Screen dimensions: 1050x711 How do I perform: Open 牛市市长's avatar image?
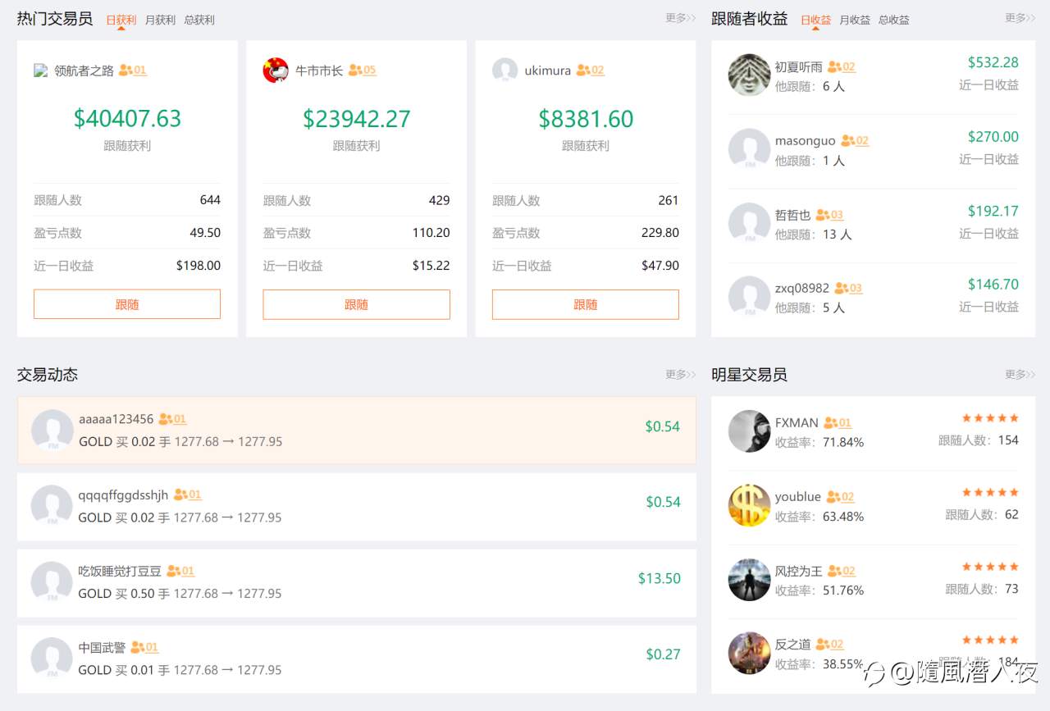coord(276,71)
